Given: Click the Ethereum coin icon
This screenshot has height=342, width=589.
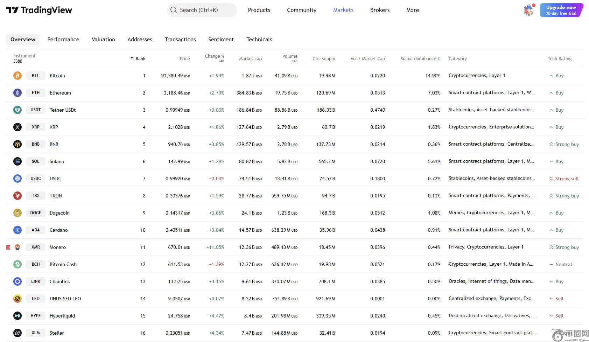Looking at the screenshot, I should [17, 93].
